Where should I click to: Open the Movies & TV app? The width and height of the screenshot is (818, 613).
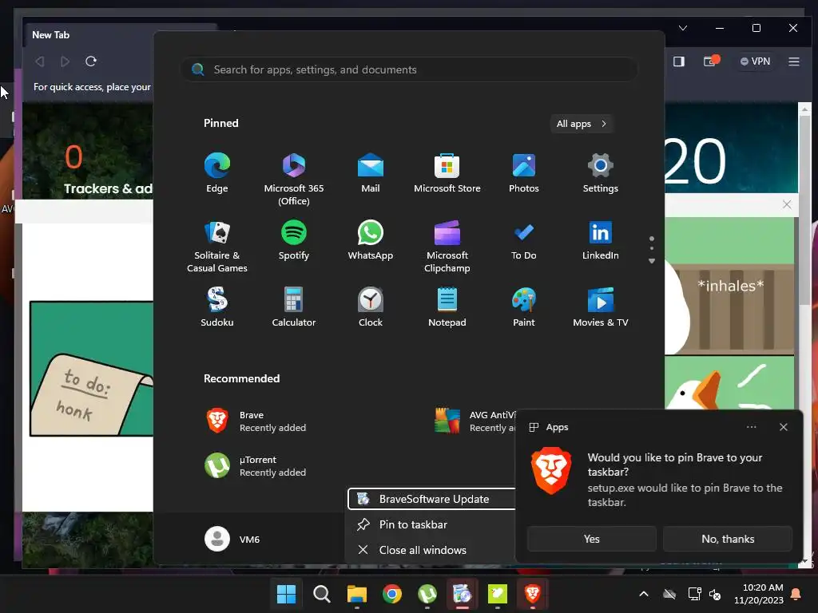coord(601,307)
